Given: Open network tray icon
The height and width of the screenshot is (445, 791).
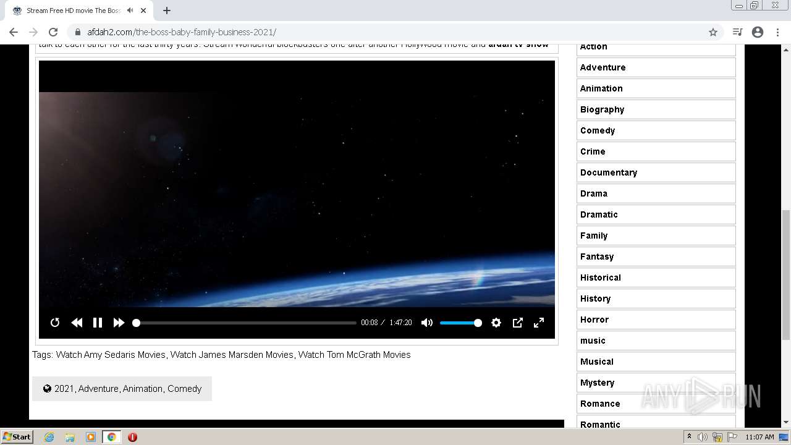Looking at the screenshot, I should (717, 437).
